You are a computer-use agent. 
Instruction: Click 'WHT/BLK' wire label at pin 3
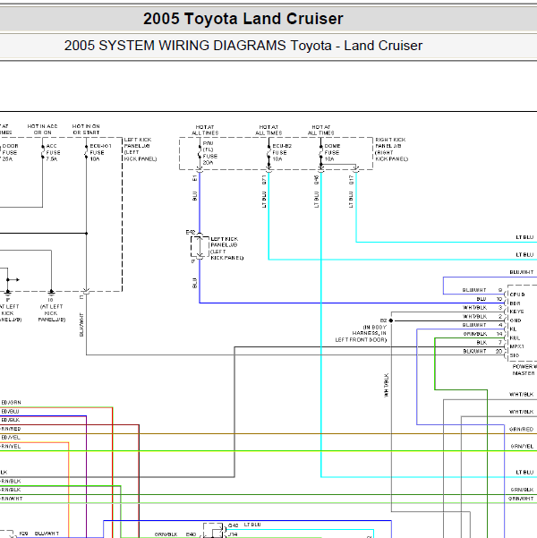pyautogui.click(x=474, y=307)
